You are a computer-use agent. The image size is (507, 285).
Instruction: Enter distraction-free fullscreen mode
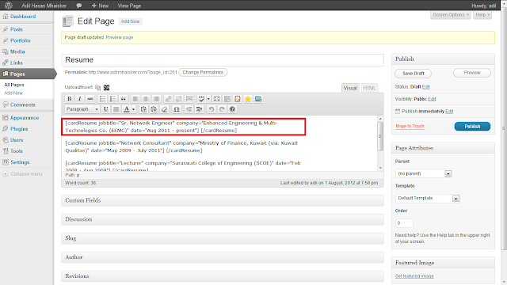tap(217, 99)
